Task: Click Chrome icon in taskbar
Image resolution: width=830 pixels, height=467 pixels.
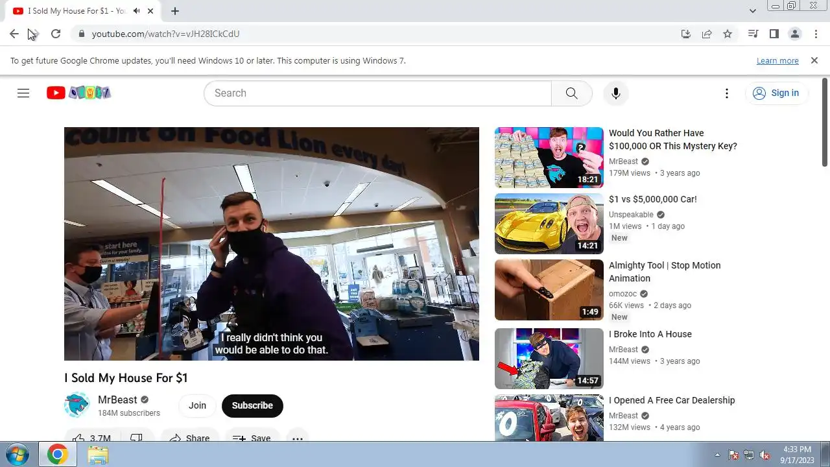Action: coord(58,455)
